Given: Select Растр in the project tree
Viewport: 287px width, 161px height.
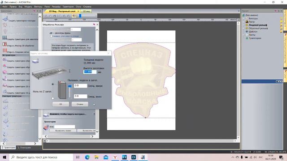Looking at the screenshot, I should (x=252, y=22).
